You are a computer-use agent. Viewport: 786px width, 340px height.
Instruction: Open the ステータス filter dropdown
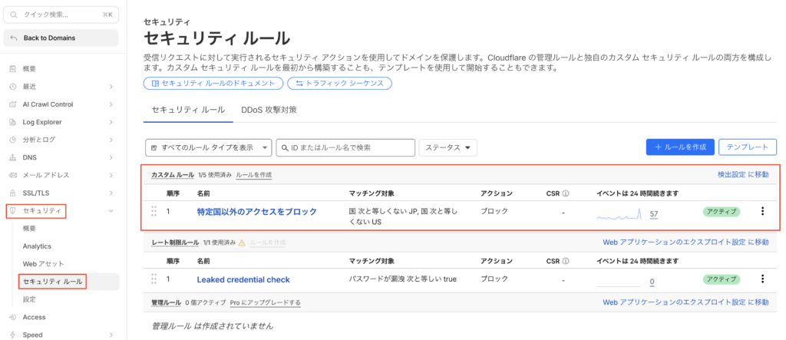tap(448, 147)
